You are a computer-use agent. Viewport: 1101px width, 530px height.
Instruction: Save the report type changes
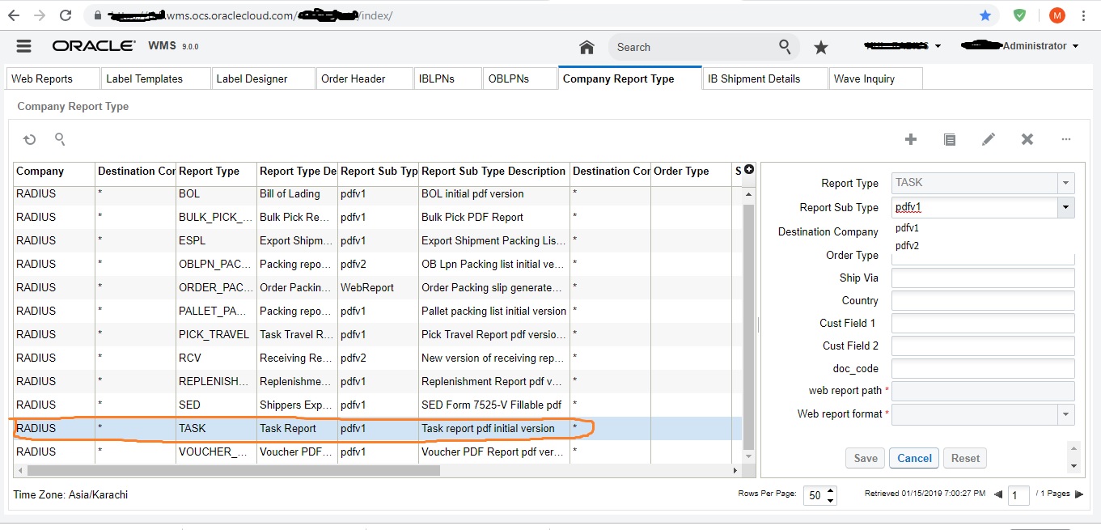tap(865, 457)
